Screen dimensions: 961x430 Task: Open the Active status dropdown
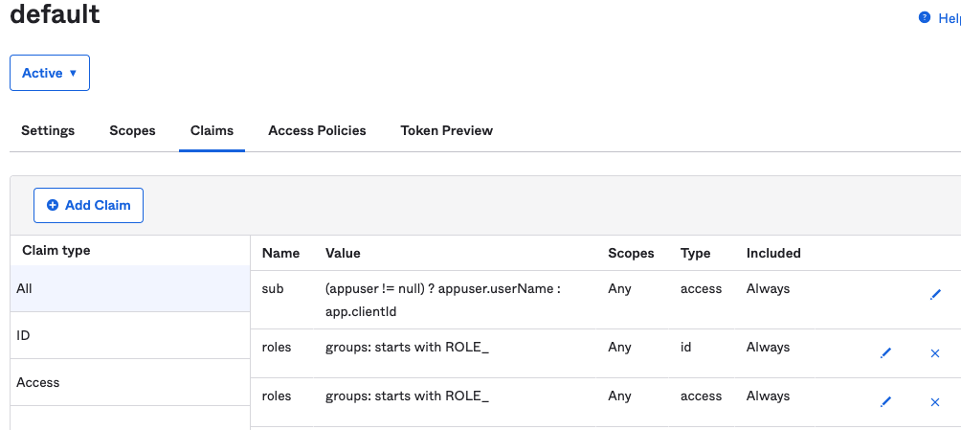coord(50,73)
